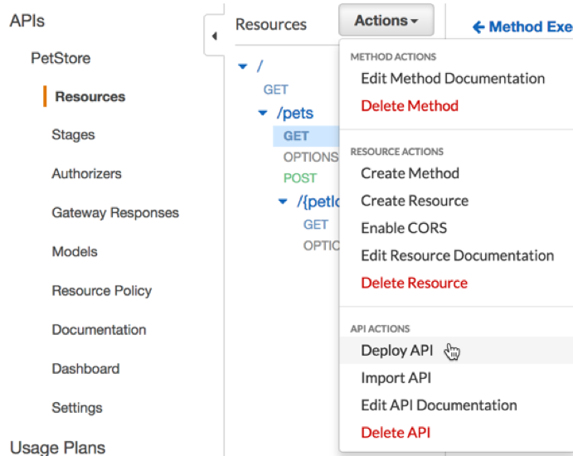
Task: Collapse the sidebar with the arrow handle
Action: click(x=214, y=36)
